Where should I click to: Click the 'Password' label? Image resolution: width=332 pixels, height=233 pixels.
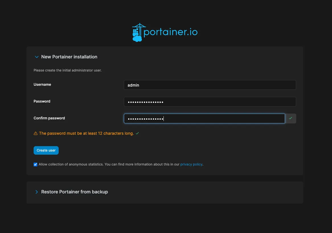click(x=42, y=101)
